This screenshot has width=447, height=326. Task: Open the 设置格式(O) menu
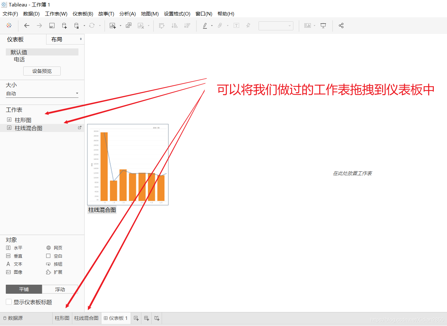coord(177,14)
